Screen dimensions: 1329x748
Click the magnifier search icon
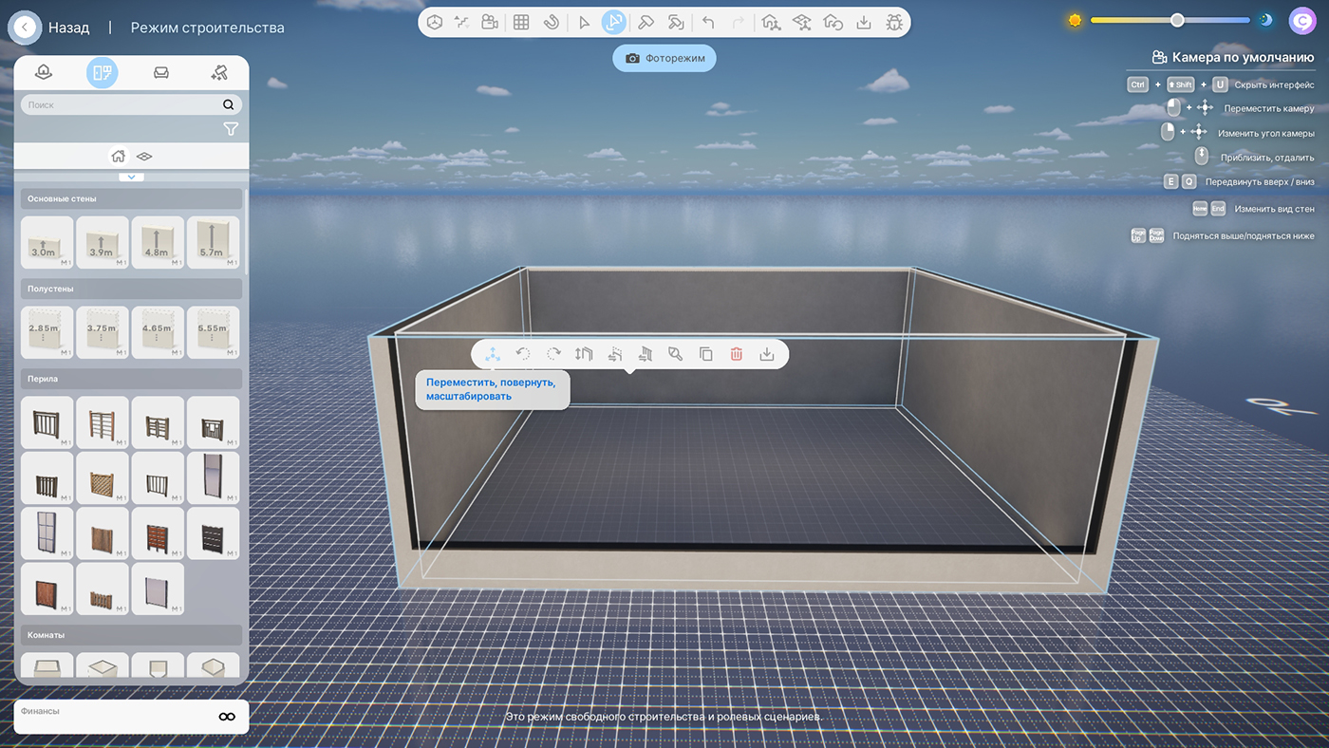(x=229, y=104)
